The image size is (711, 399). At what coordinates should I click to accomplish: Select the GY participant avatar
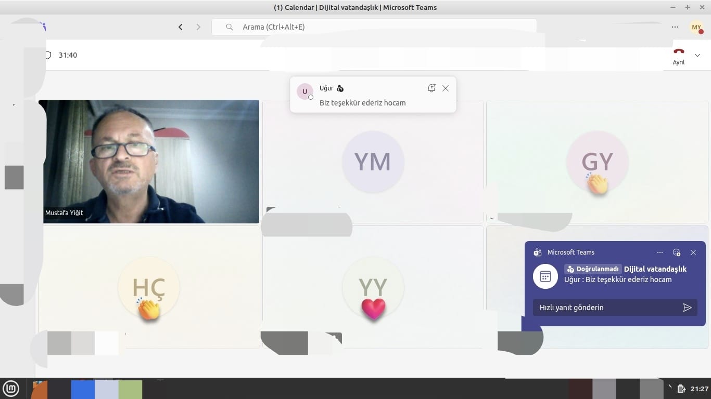(x=597, y=162)
